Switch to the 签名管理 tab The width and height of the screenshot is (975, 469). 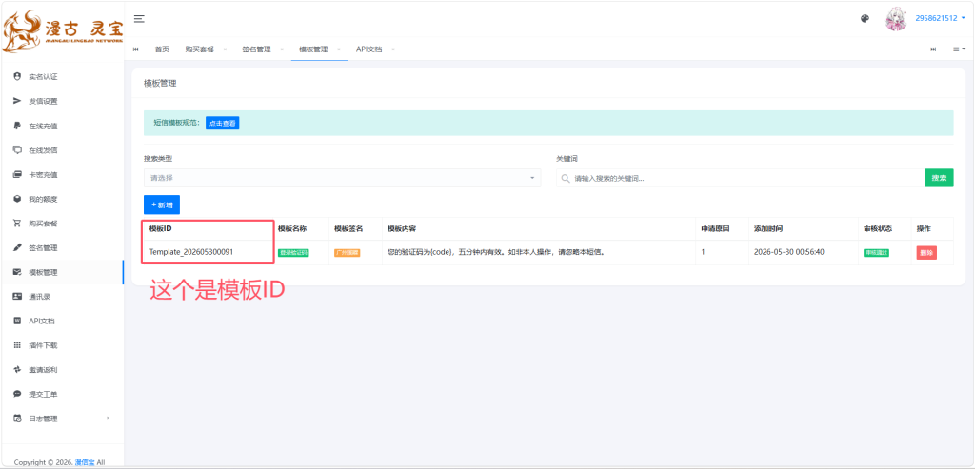pos(256,49)
